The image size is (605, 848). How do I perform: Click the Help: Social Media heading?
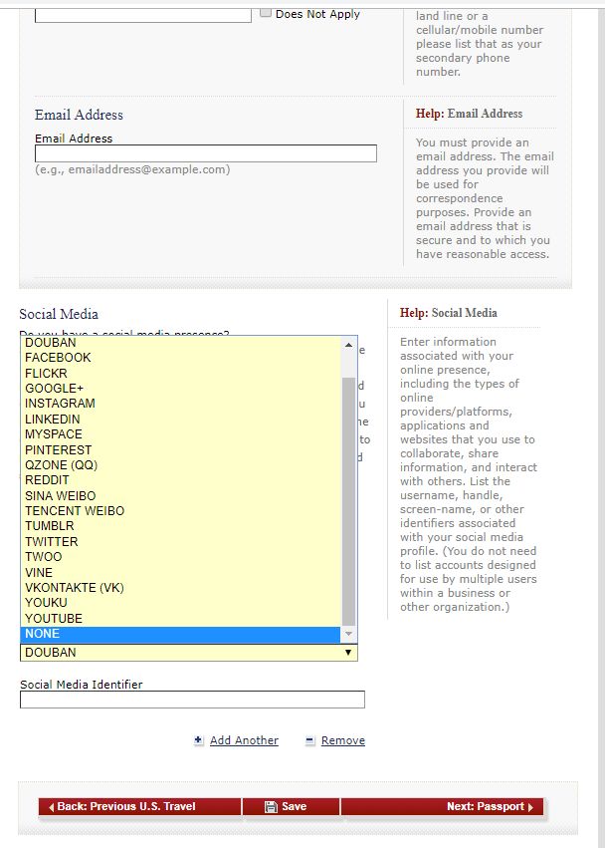pos(449,313)
